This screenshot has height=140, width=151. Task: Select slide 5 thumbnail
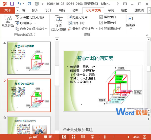[29, 95]
